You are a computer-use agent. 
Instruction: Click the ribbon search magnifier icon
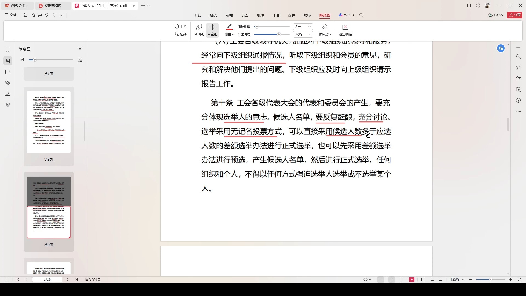pyautogui.click(x=361, y=15)
